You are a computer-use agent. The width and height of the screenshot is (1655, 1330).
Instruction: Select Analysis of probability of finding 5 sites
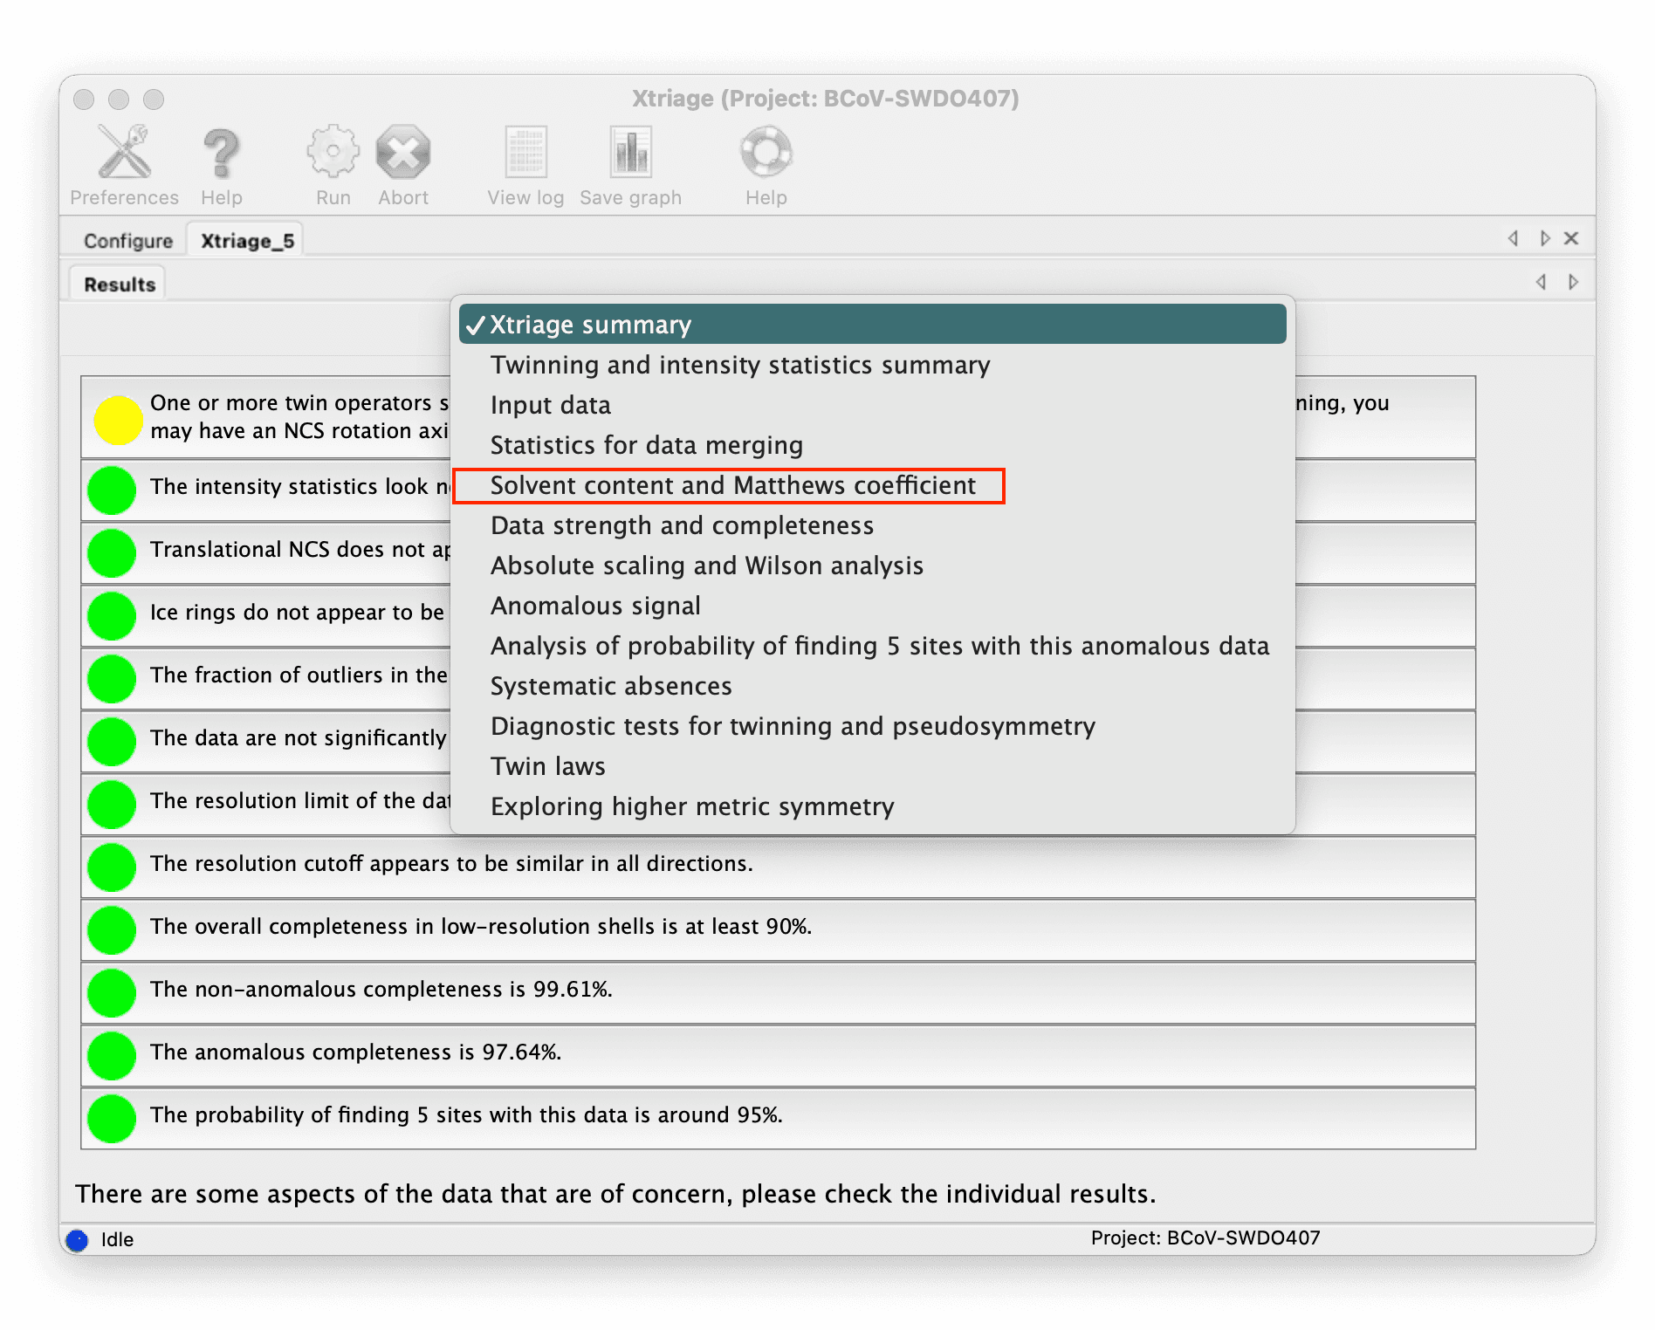click(873, 646)
